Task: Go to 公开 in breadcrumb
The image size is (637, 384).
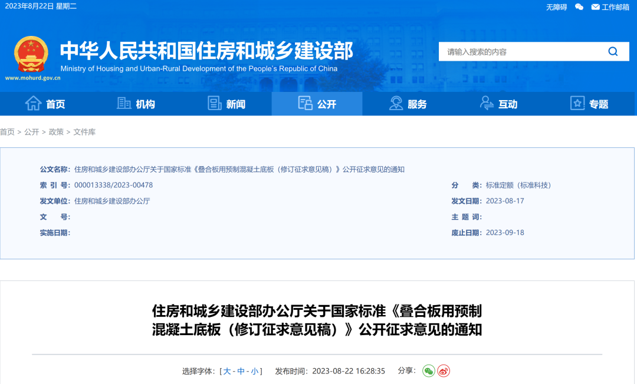Action: click(x=32, y=132)
